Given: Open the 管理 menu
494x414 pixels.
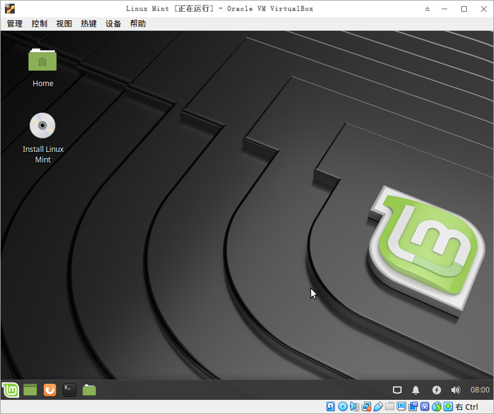Looking at the screenshot, I should [15, 23].
